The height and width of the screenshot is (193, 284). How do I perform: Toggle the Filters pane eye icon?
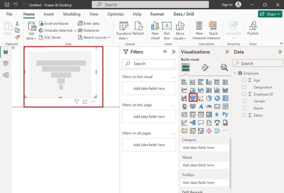pyautogui.click(x=165, y=52)
